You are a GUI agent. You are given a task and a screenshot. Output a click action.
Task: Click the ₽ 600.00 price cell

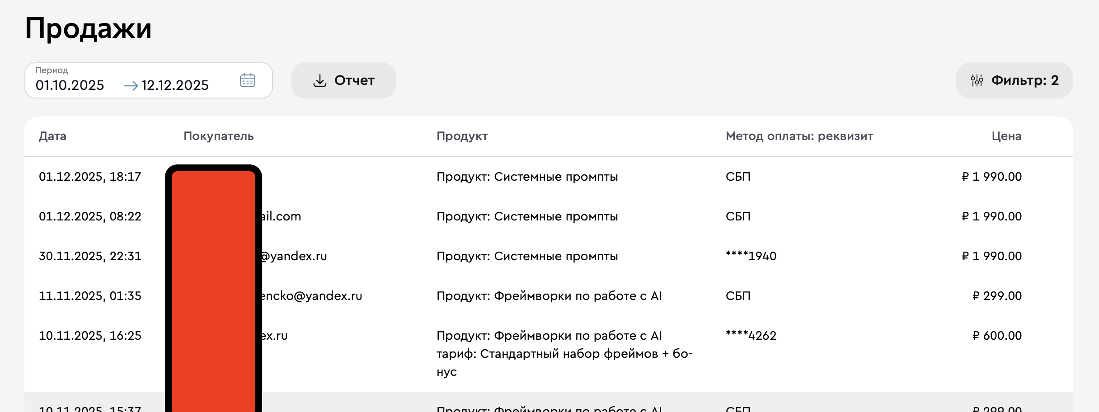[x=996, y=336]
